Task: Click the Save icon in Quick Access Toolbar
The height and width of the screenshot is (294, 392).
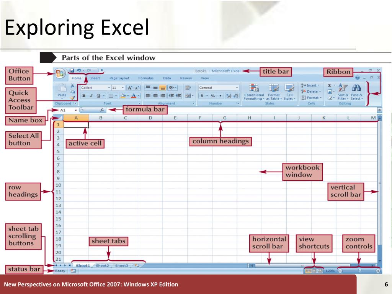Action: pyautogui.click(x=72, y=71)
